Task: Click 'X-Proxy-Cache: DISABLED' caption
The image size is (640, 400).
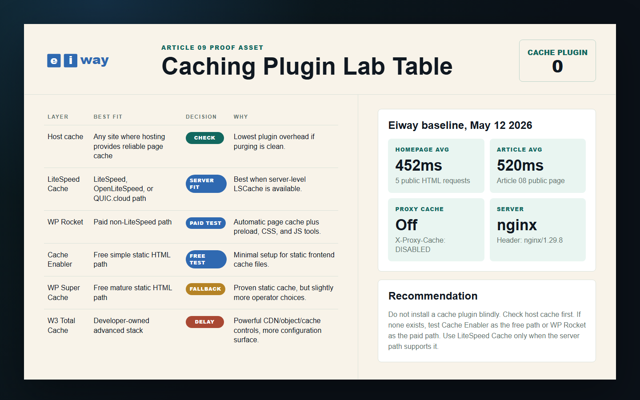Action: (420, 245)
